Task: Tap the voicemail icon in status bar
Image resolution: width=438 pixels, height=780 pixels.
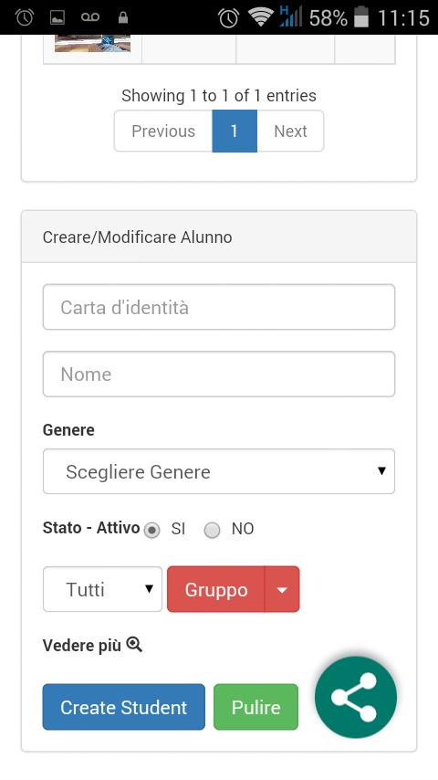Action: (90, 18)
